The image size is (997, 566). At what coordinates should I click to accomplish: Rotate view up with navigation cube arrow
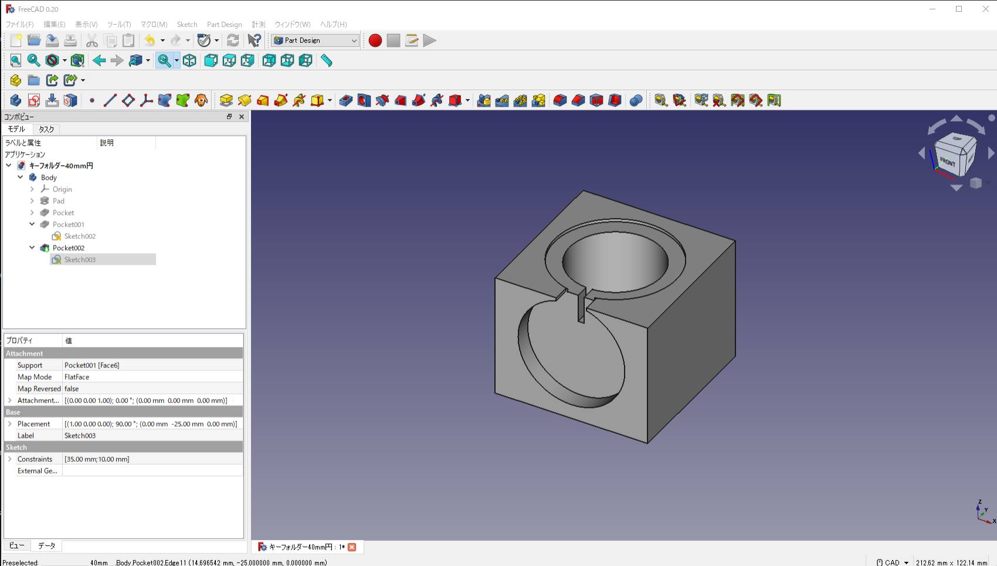pos(957,118)
